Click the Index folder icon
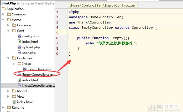 click(x=19, y=63)
